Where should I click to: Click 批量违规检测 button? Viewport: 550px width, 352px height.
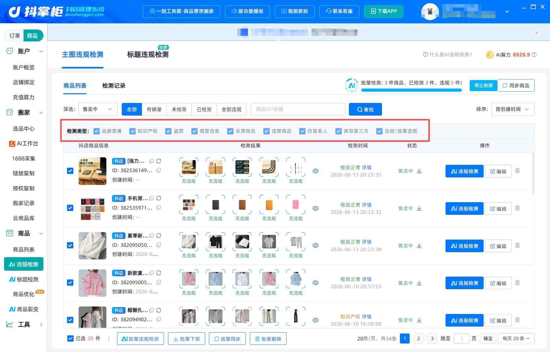(140, 338)
